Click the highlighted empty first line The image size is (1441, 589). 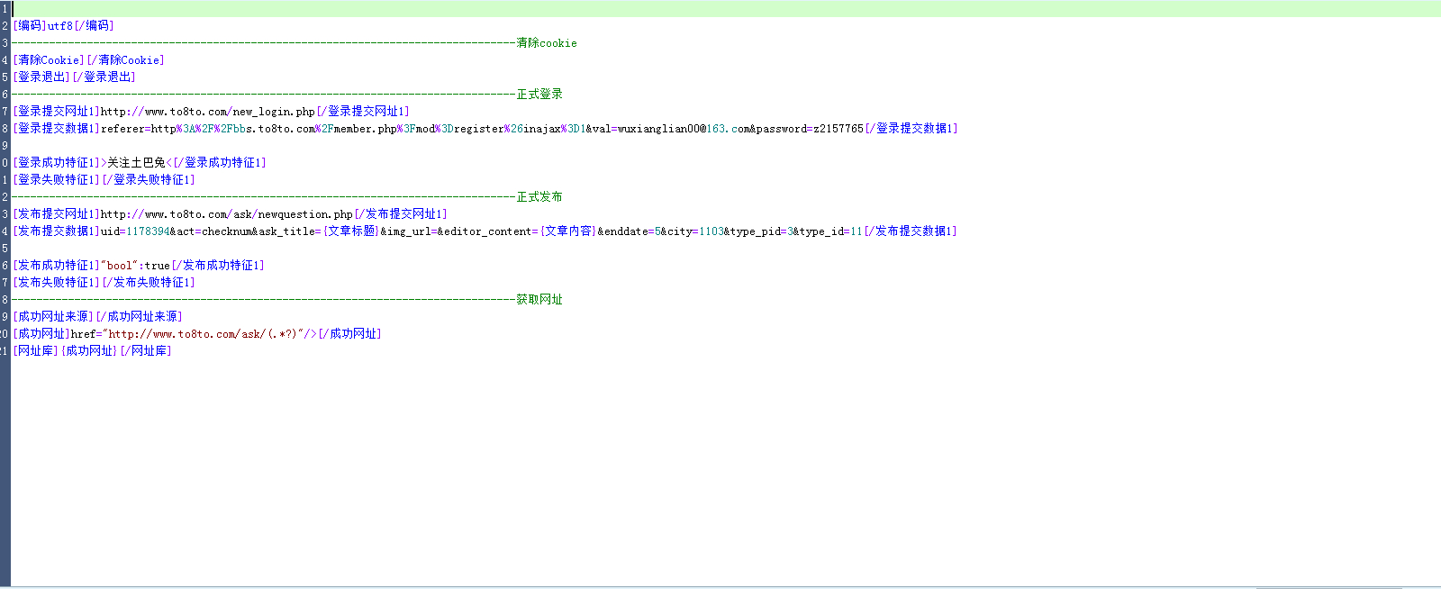(x=720, y=8)
